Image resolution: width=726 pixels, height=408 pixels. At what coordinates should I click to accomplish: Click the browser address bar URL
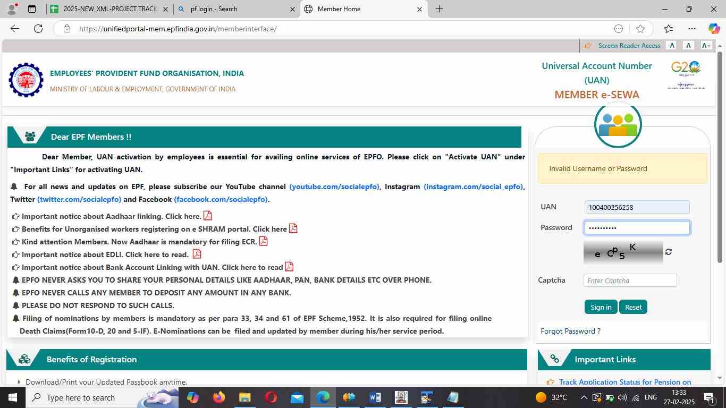tap(178, 29)
